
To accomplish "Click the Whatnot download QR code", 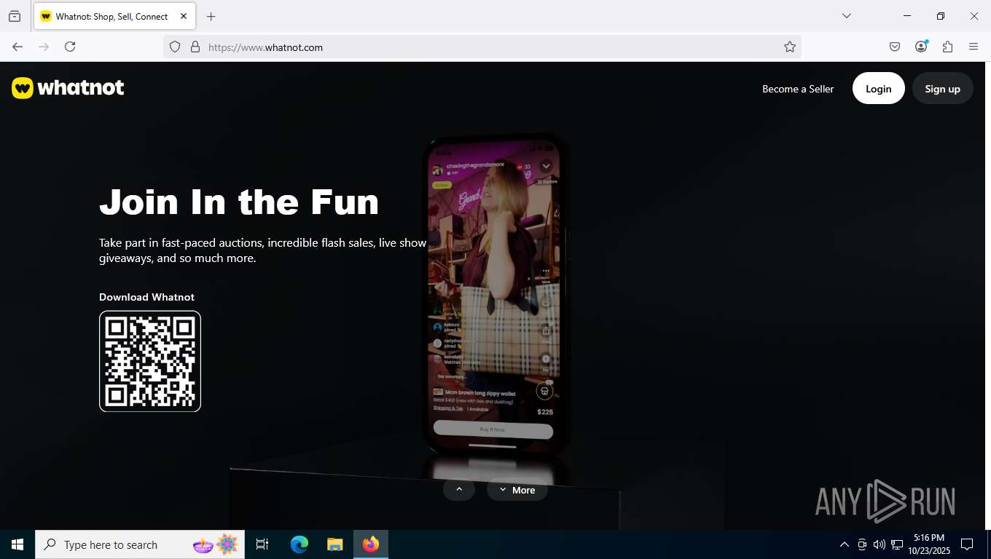I will (x=150, y=361).
